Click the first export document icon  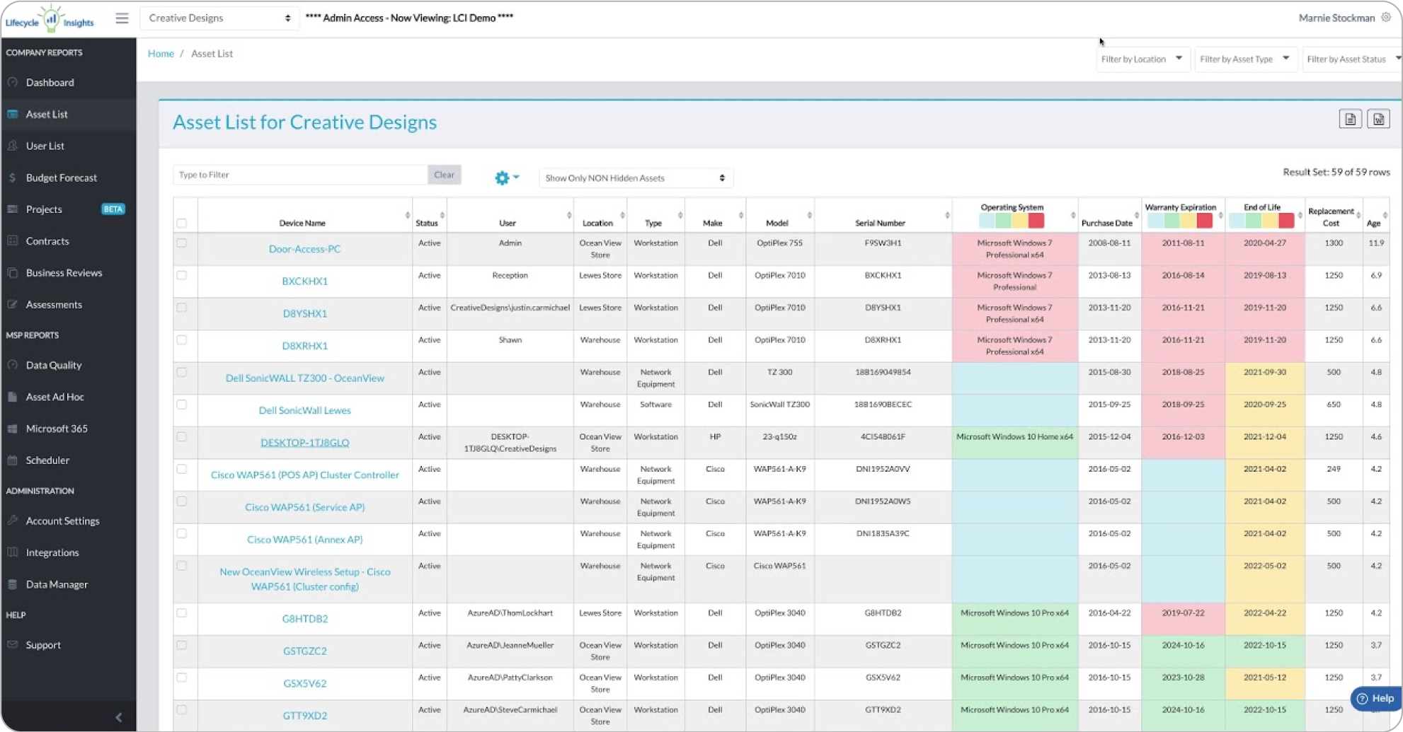tap(1350, 120)
